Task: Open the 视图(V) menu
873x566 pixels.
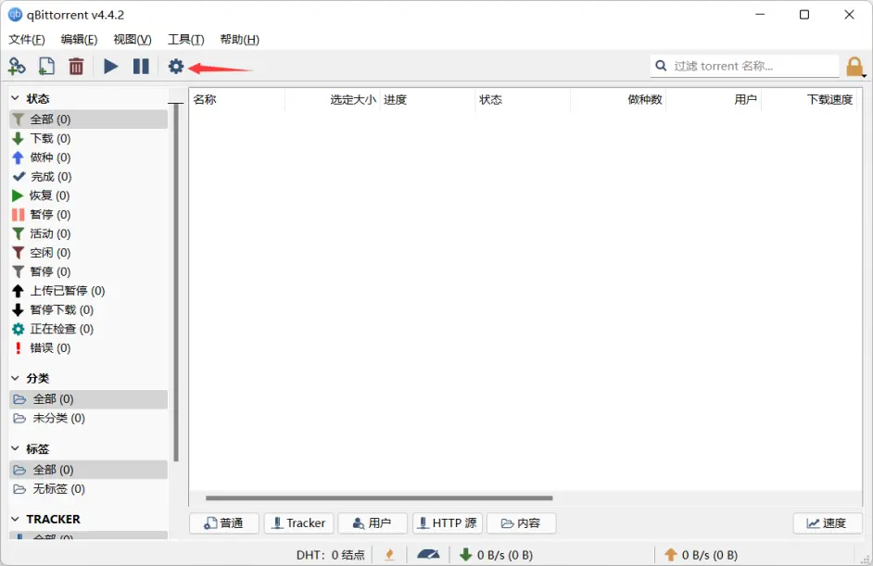Action: pyautogui.click(x=132, y=40)
